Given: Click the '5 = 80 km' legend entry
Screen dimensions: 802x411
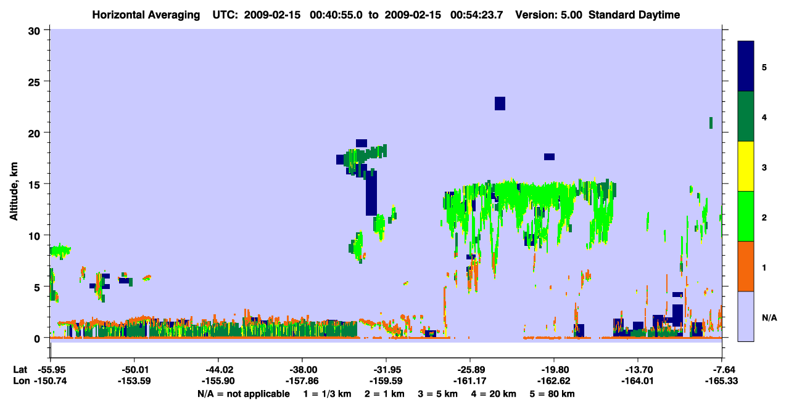Looking at the screenshot, I should [553, 394].
